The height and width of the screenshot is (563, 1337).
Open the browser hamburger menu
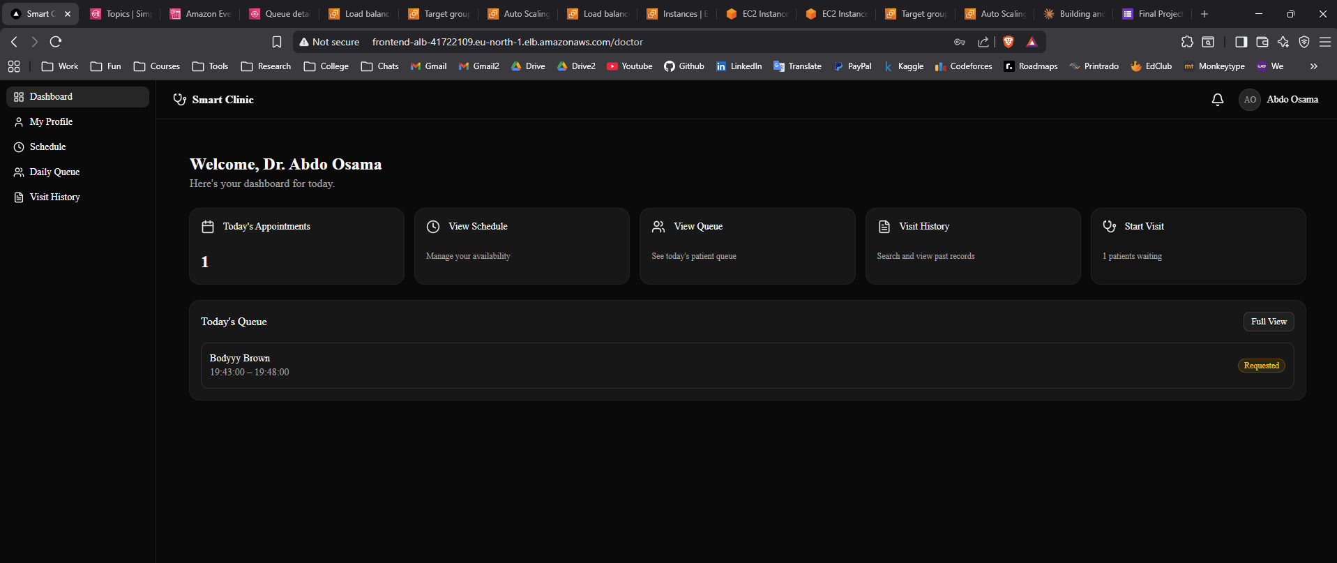pyautogui.click(x=1325, y=42)
